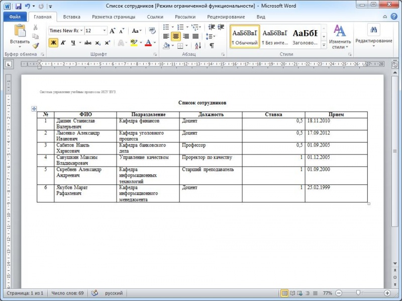402x301 pixels.
Task: Clear formatting with the eraser icon
Action: (152, 31)
